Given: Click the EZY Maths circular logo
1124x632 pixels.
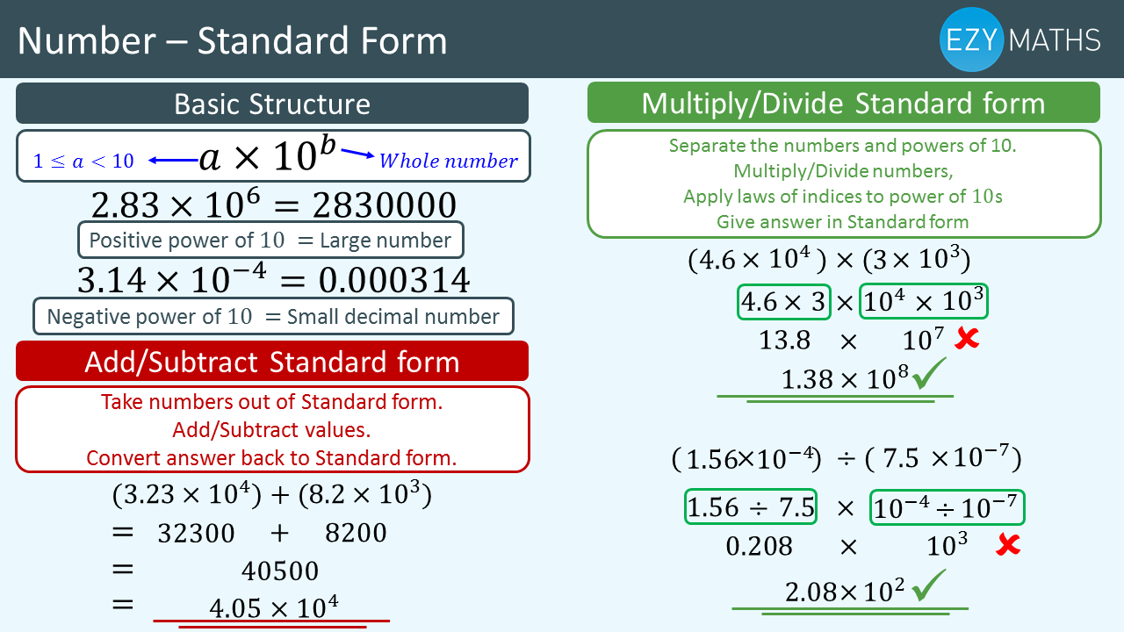Looking at the screenshot, I should [971, 39].
